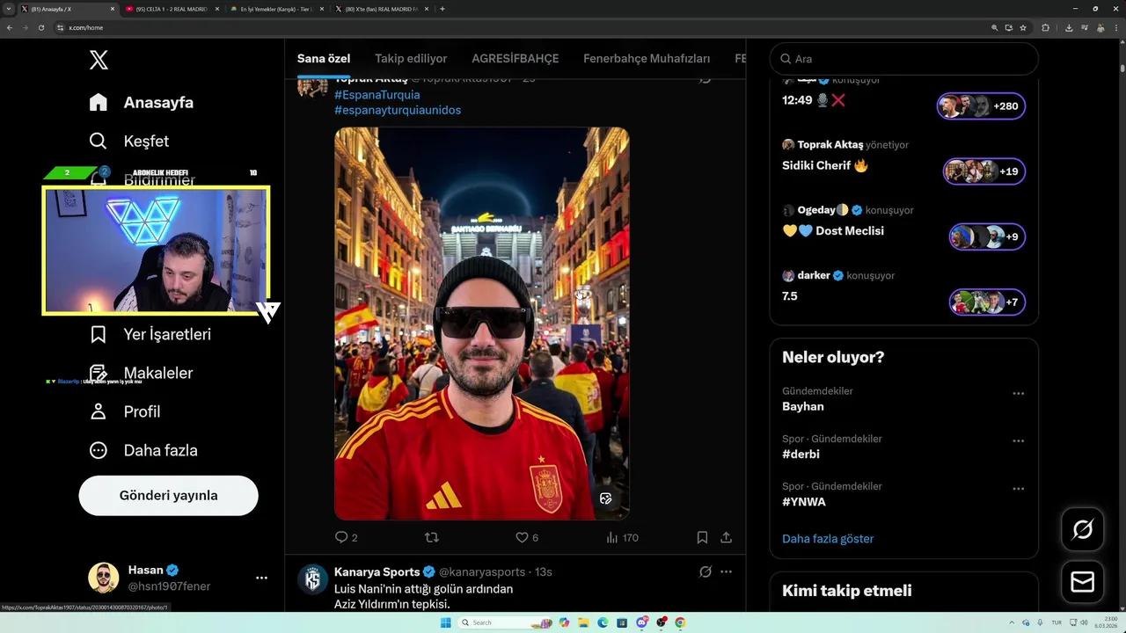Screen dimensions: 1126x633
Task: Open Makaleler in sidebar
Action: [141, 373]
